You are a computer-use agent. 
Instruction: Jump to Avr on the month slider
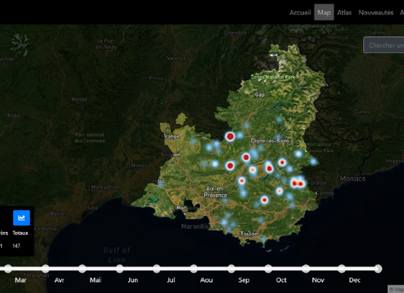(x=45, y=269)
